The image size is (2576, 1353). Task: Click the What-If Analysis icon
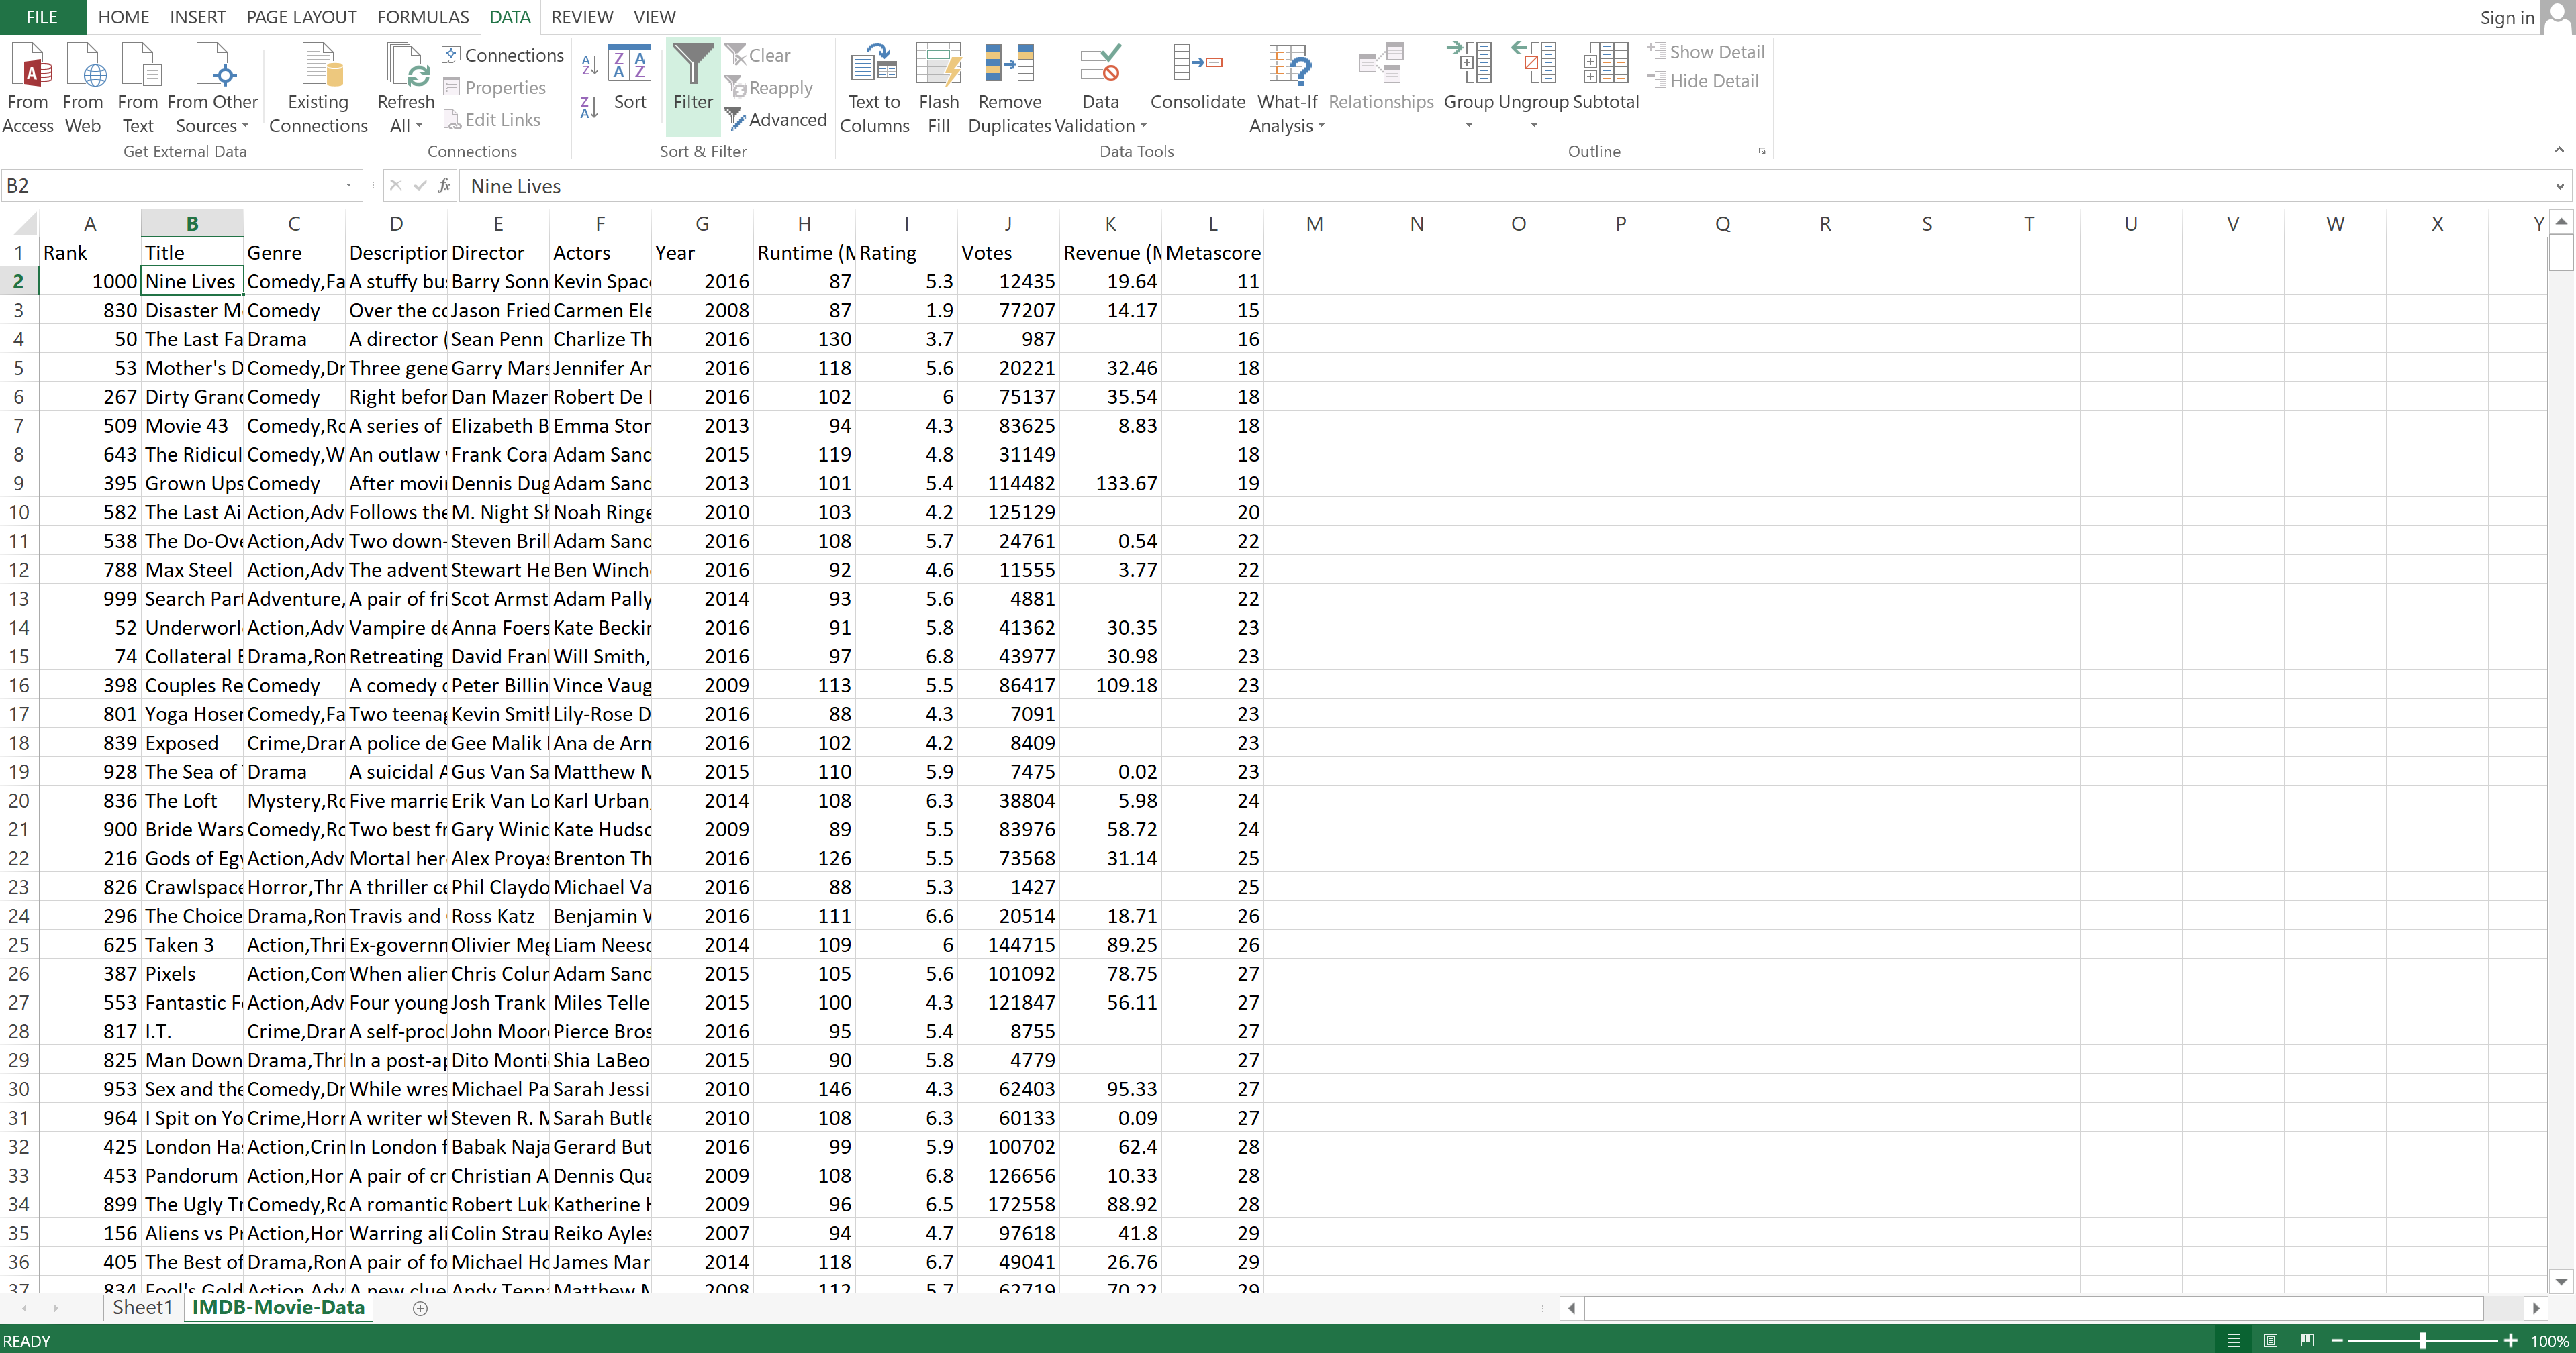(1288, 65)
